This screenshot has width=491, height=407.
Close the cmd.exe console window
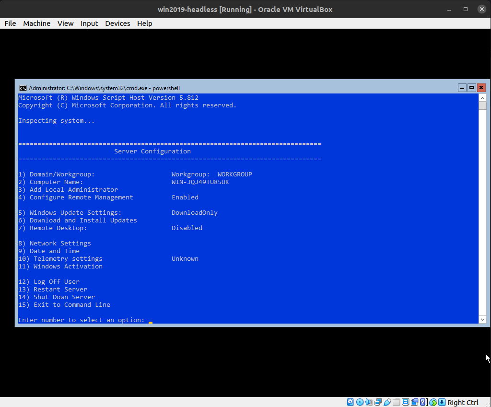pos(481,88)
